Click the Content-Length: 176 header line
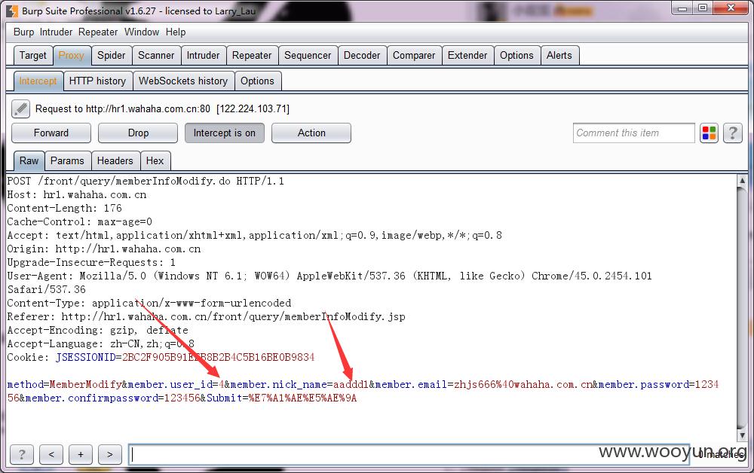Screen dimensions: 754x473 [64, 208]
